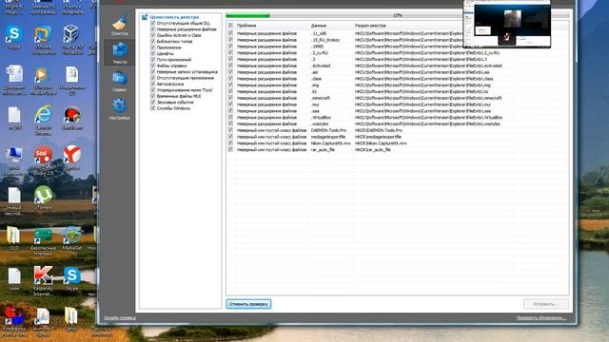Select the .wsstyles result row
The image size is (609, 342).
pyautogui.click(x=398, y=123)
